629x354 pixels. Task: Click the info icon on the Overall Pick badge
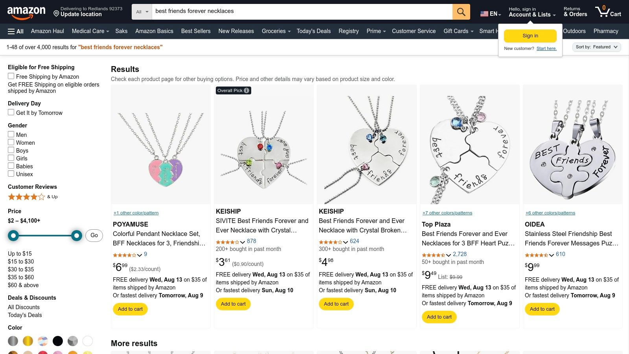pos(246,90)
